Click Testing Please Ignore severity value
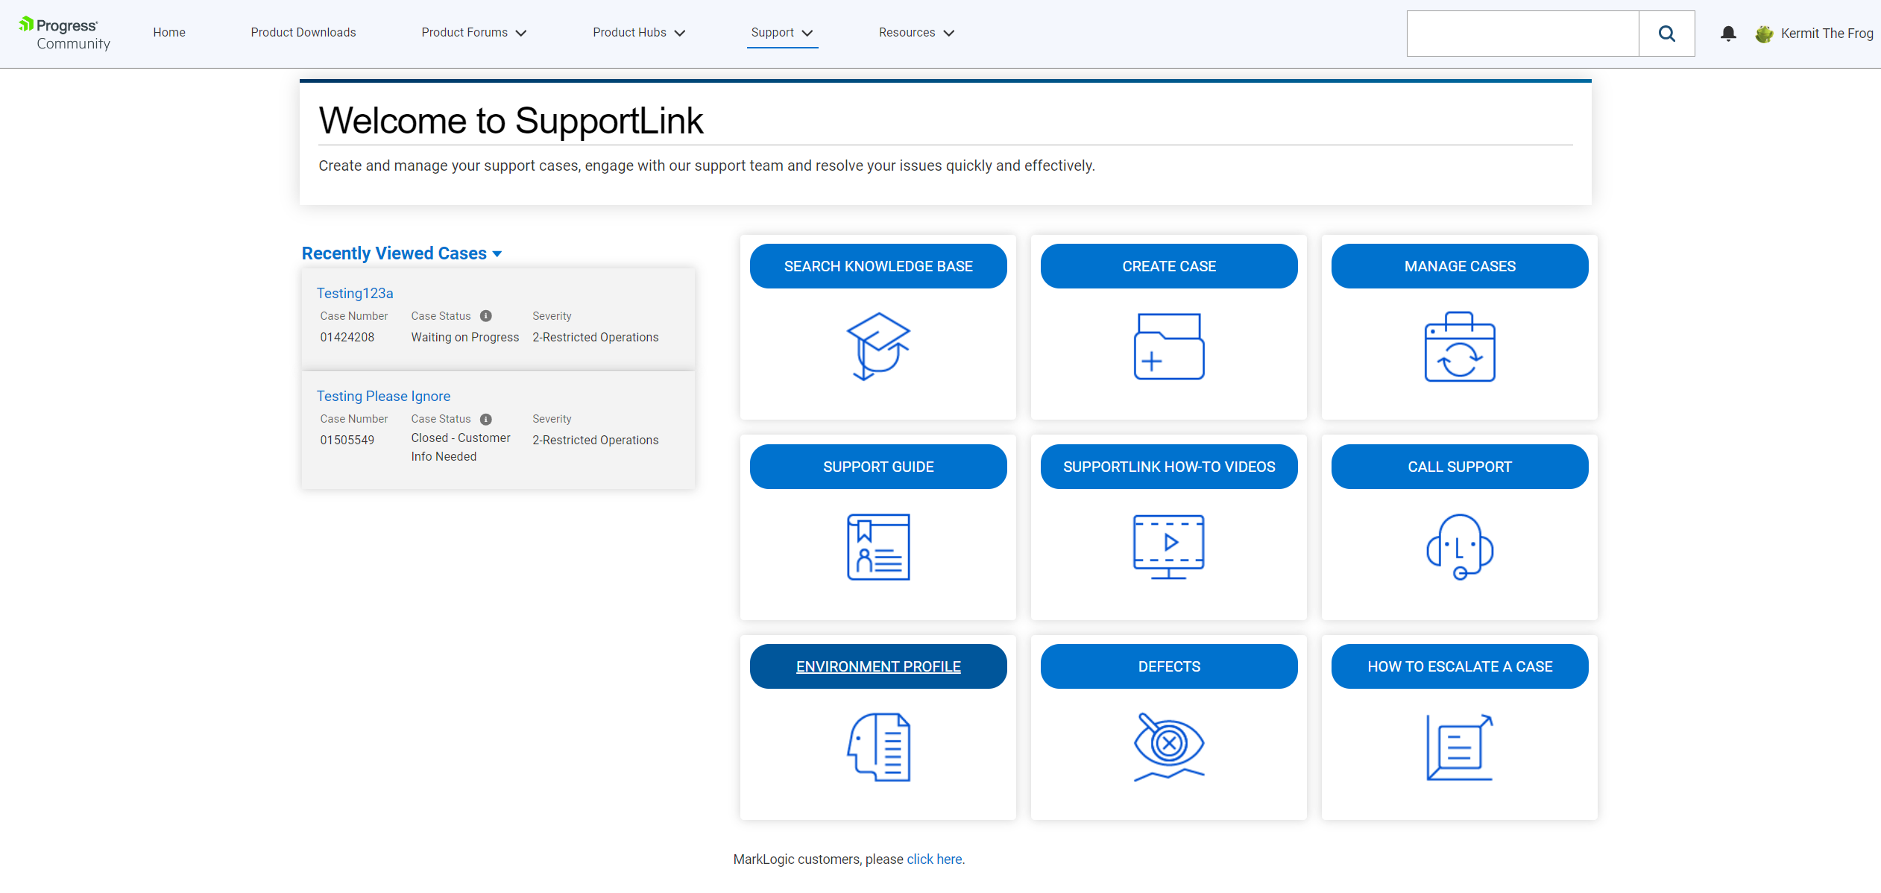 coord(596,440)
